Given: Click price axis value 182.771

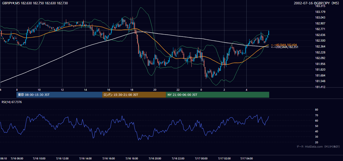Looking at the screenshot, I should [320, 29].
